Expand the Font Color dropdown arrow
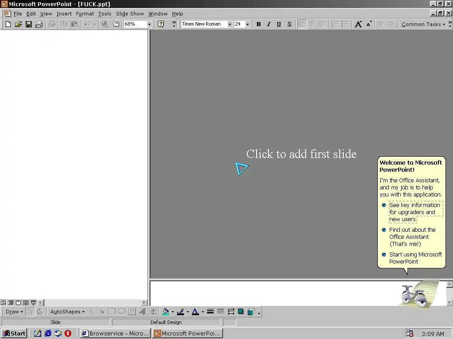Screen dimensions: 453x339 tap(203, 312)
